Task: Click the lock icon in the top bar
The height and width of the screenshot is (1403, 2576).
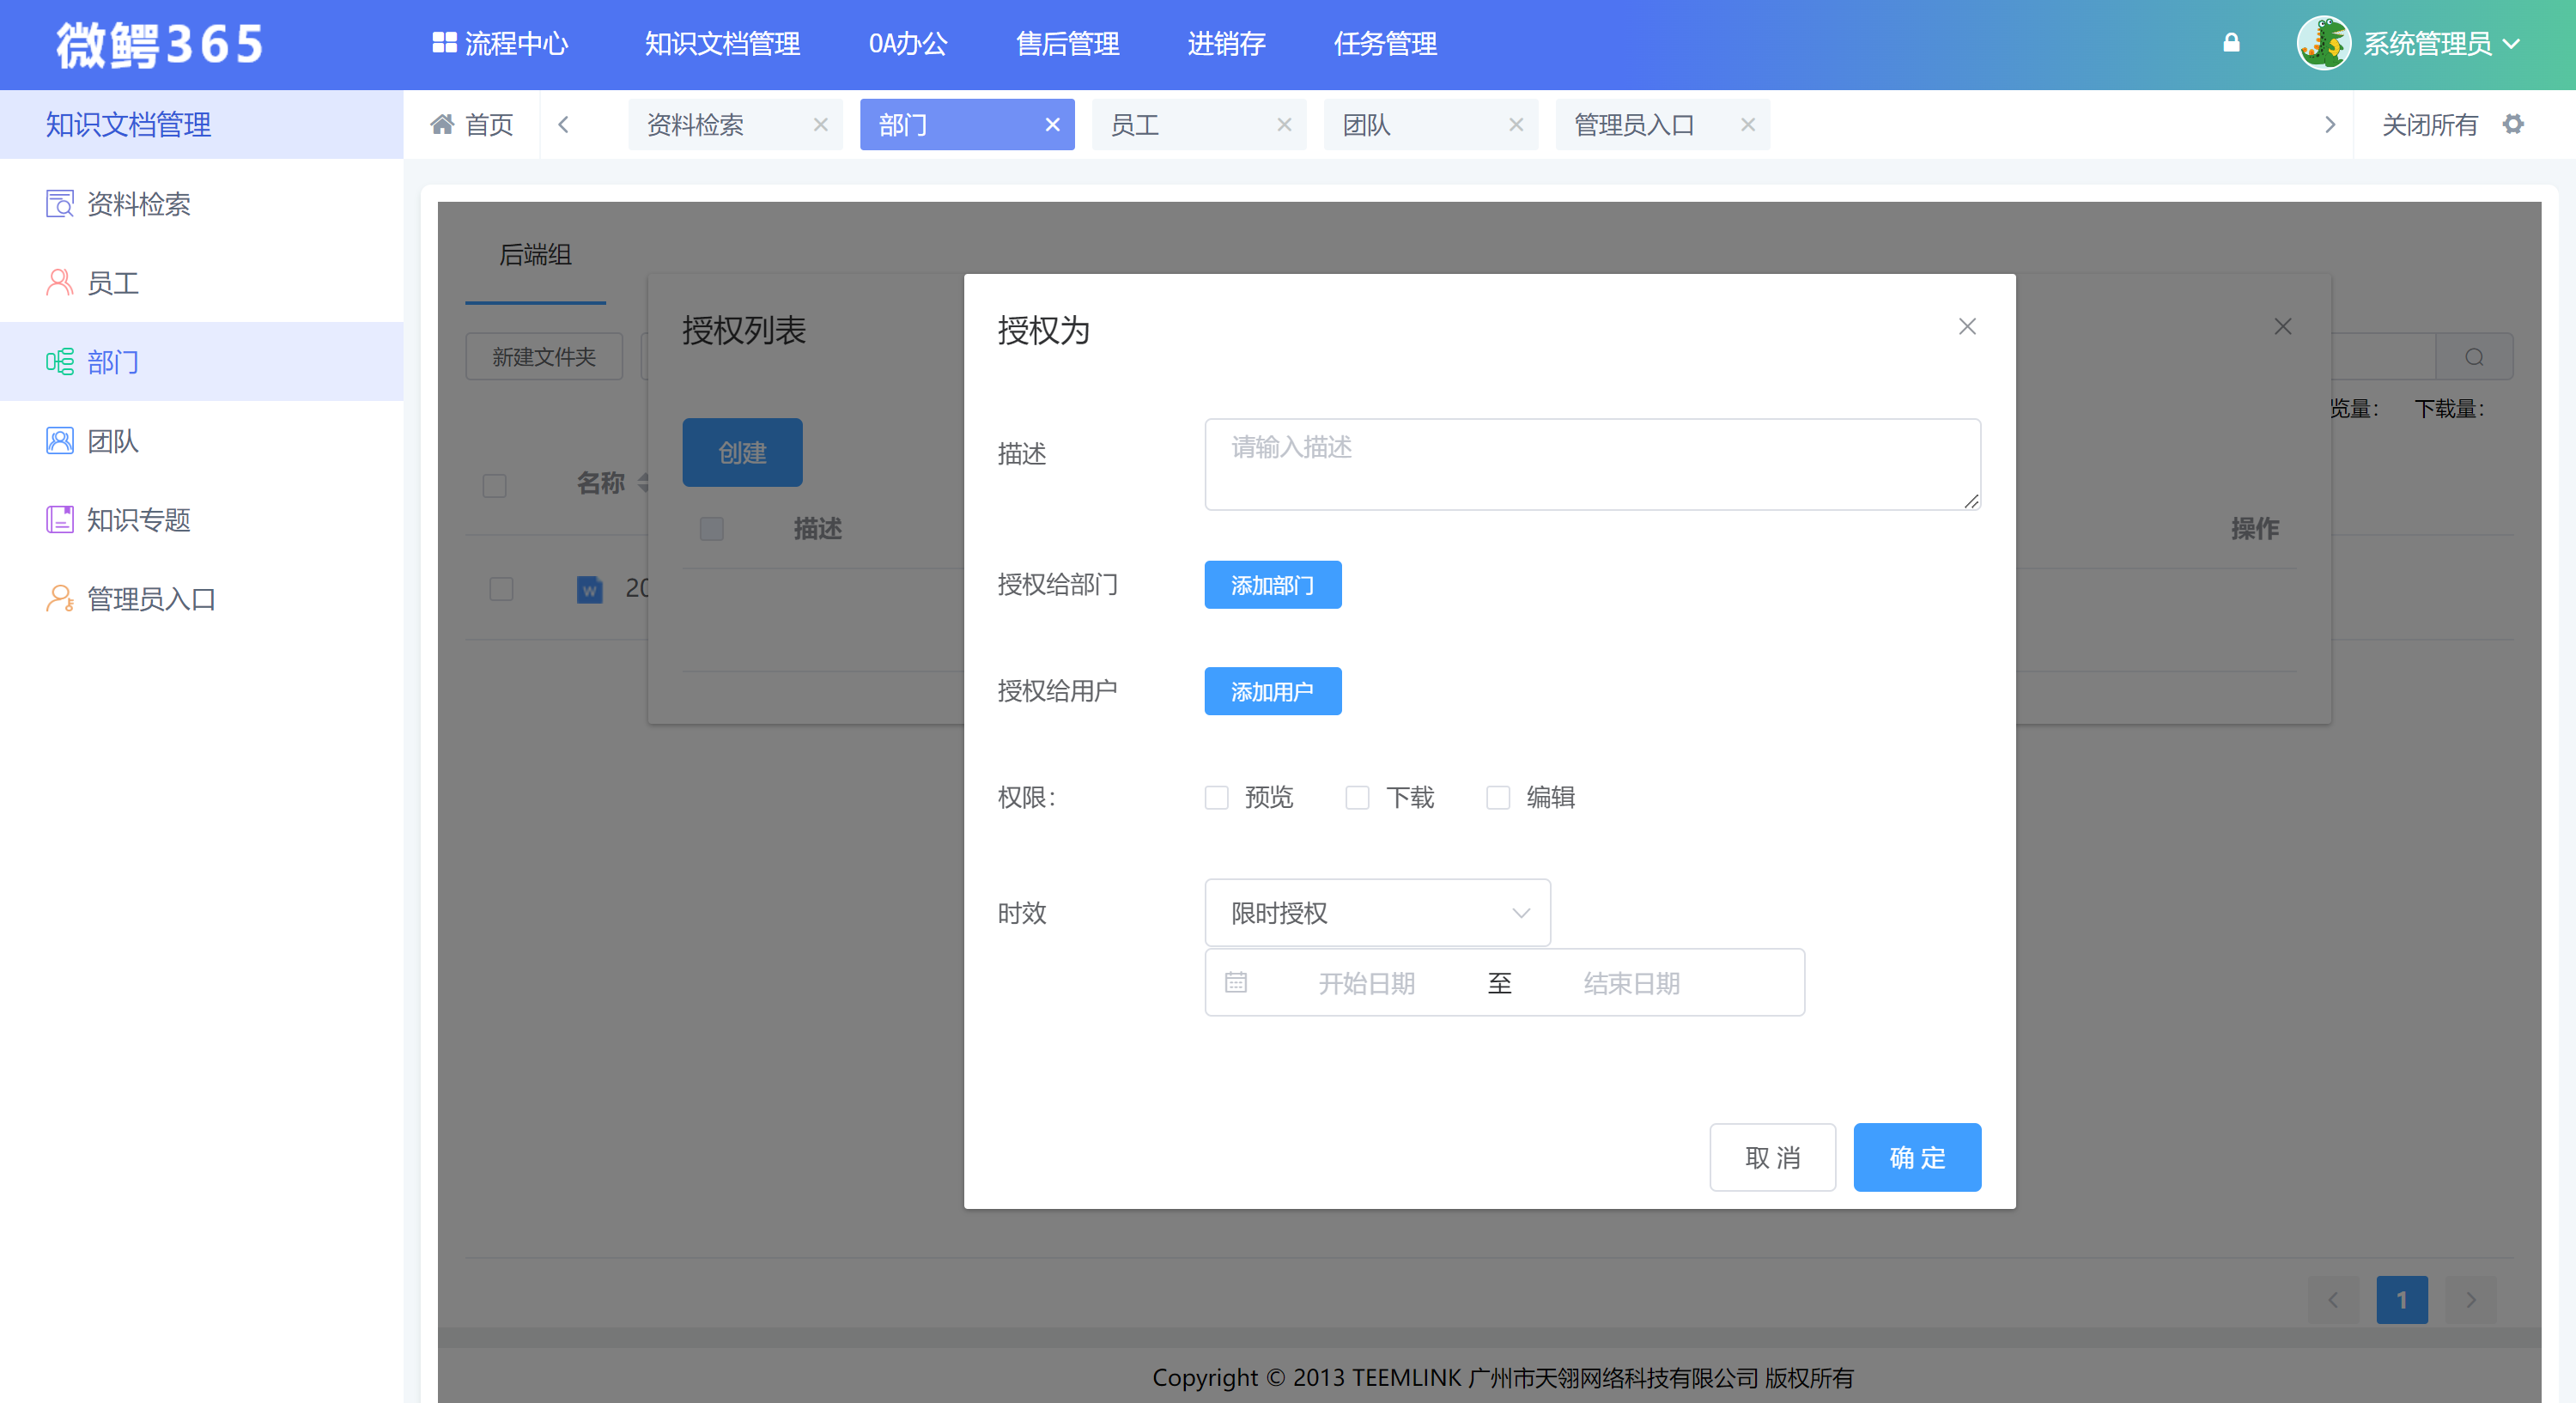Action: click(x=2231, y=43)
